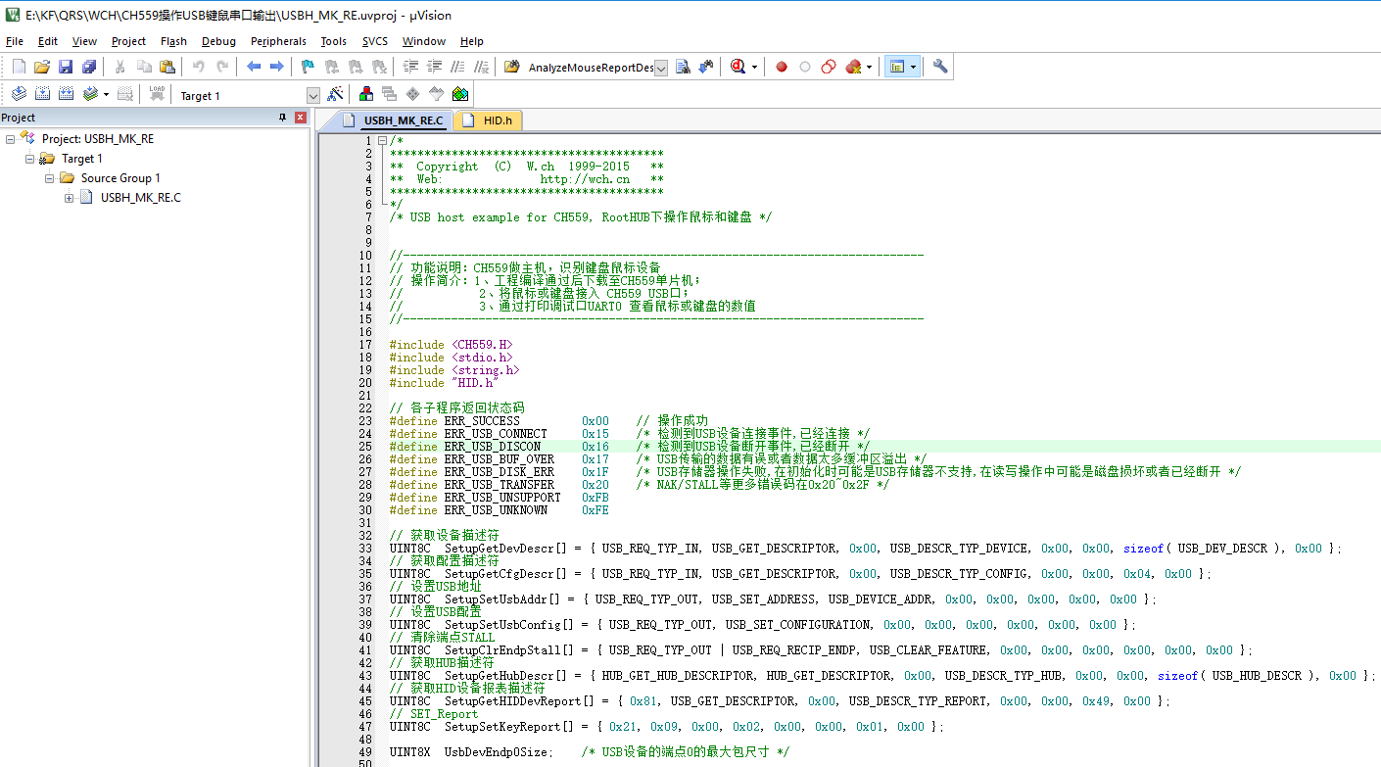Open the SVCS menu
Viewport: 1381px width, 767px height.
click(375, 41)
